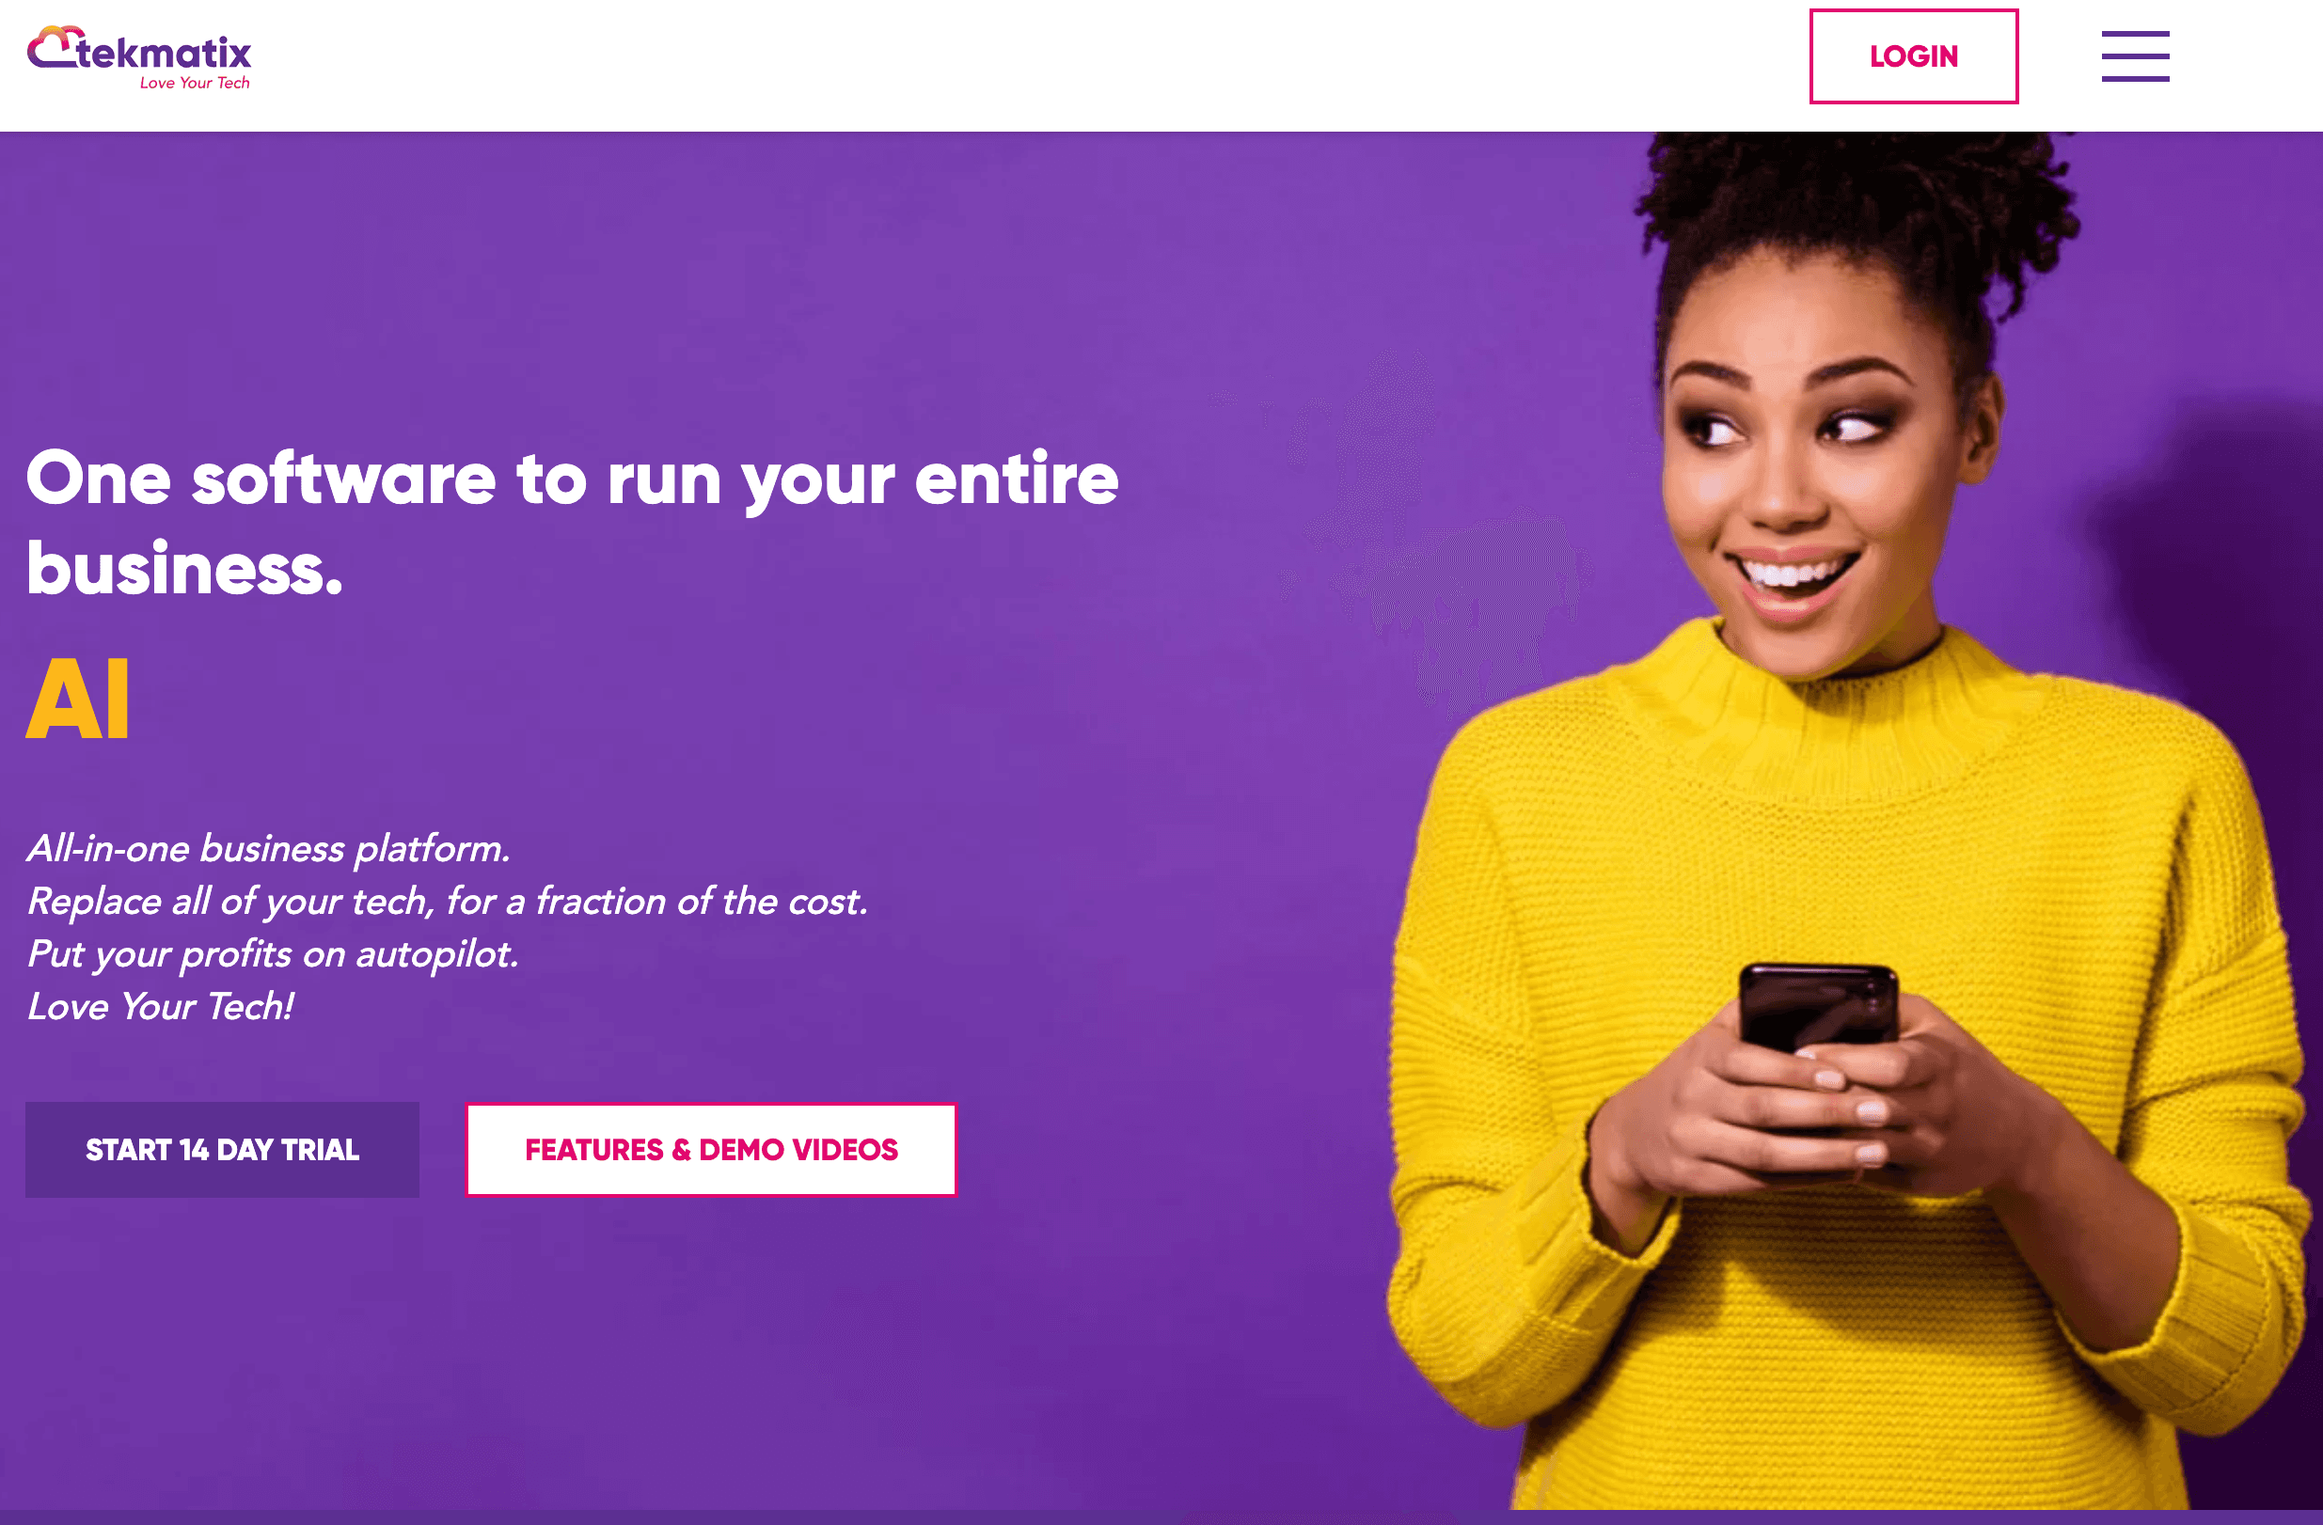
Task: Click 'Replace all of your tech' sentence
Action: pyautogui.click(x=447, y=902)
